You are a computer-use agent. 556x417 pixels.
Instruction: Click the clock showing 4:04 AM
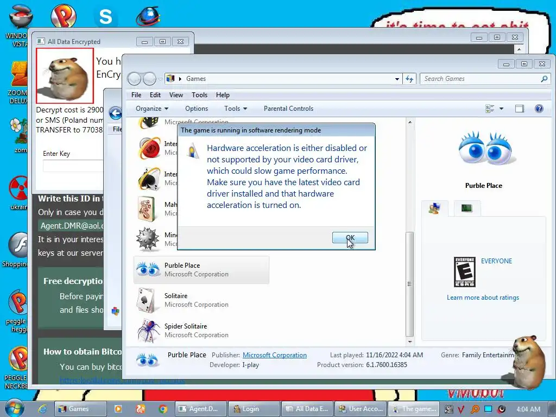[528, 409]
